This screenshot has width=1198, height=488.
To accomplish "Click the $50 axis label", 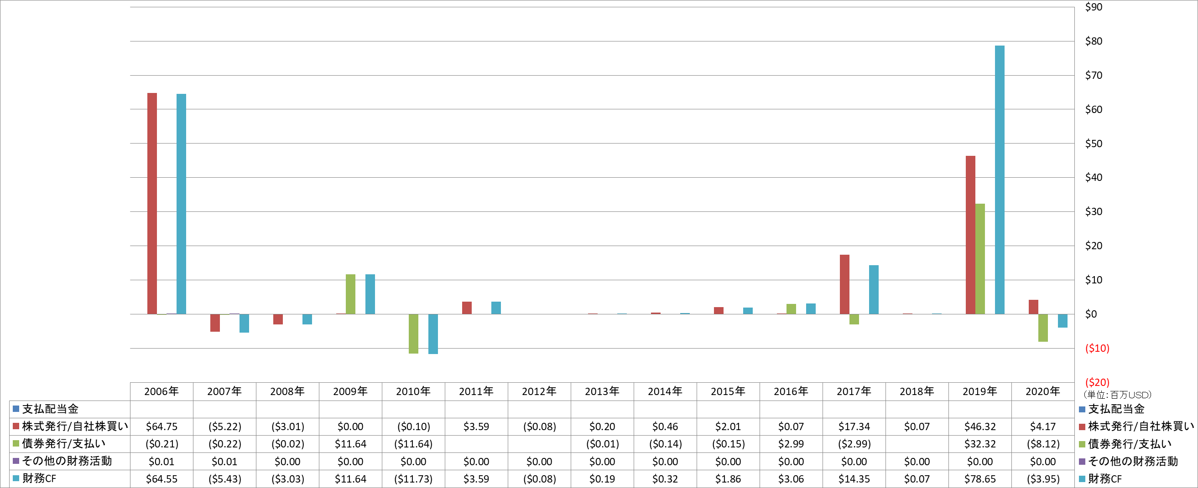I will coord(1094,144).
